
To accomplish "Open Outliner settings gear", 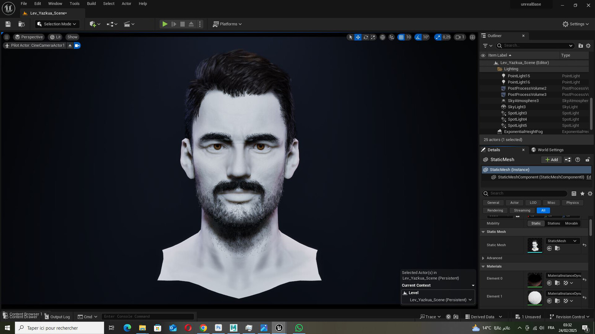I will click(x=588, y=46).
